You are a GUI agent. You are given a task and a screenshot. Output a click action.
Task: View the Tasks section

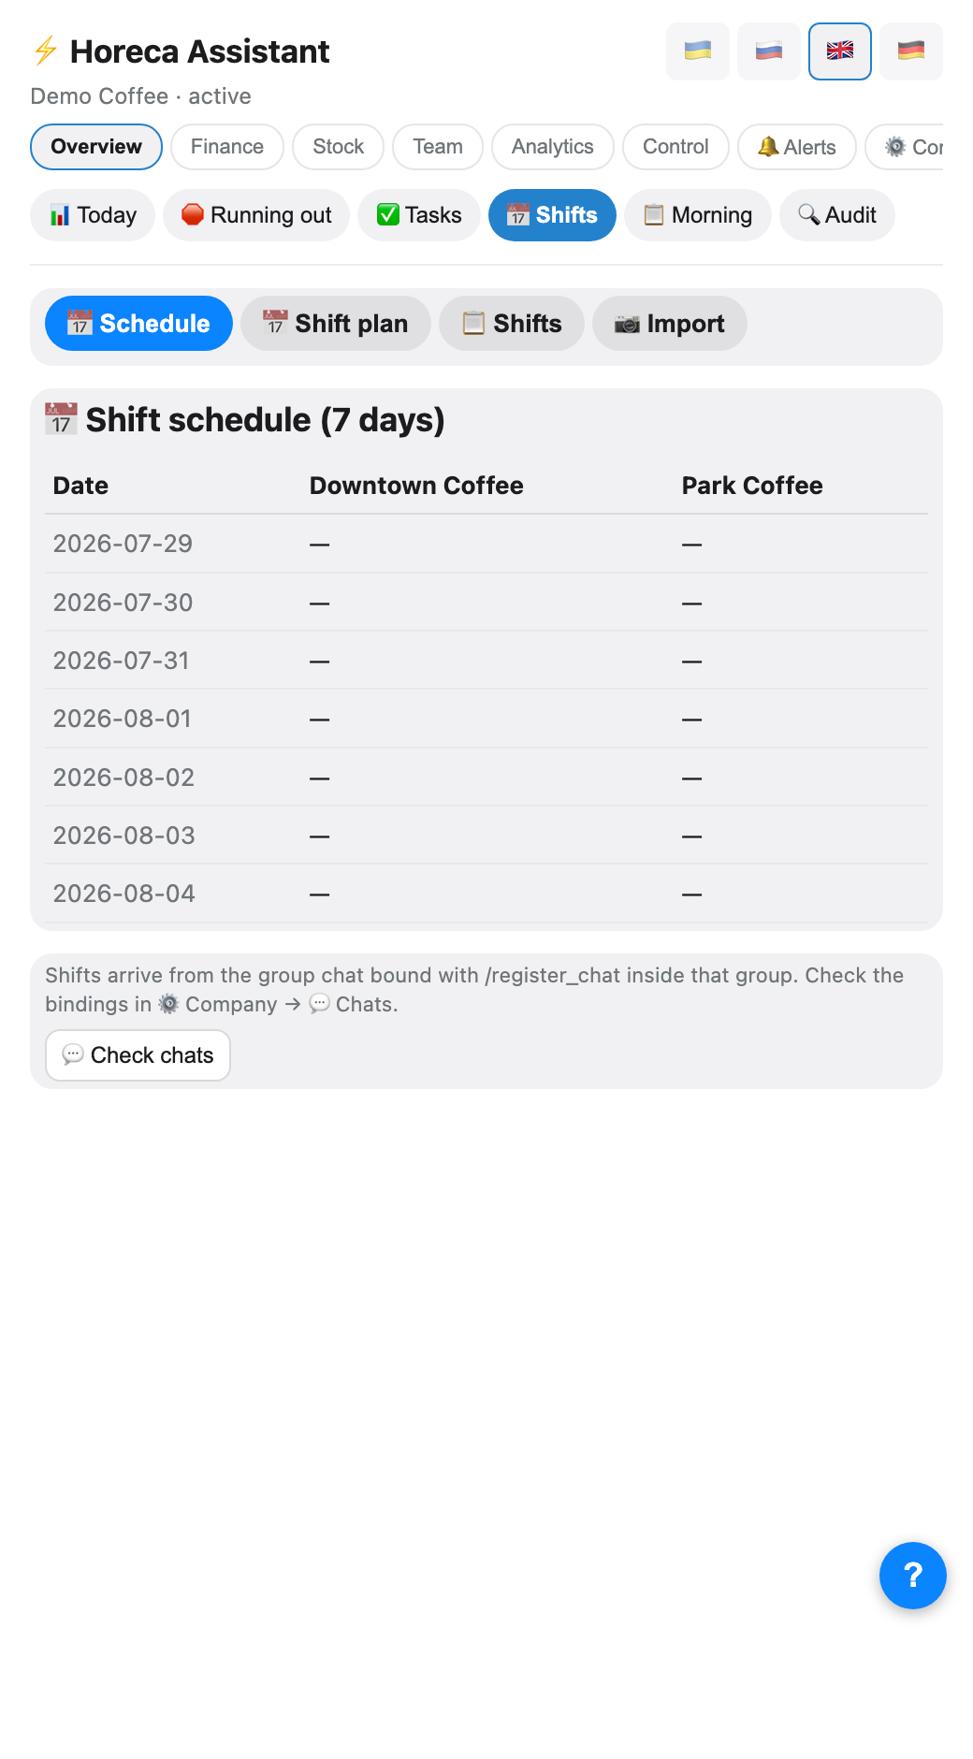pyautogui.click(x=419, y=215)
